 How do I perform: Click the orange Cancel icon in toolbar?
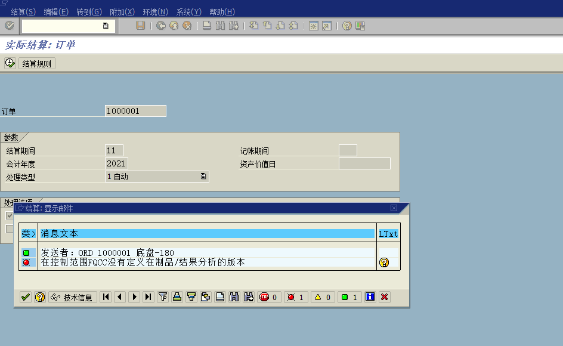(x=187, y=26)
